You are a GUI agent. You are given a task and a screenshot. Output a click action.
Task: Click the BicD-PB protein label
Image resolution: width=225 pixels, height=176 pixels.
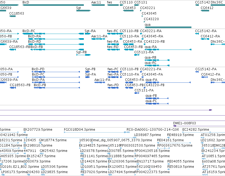click(x=40, y=85)
